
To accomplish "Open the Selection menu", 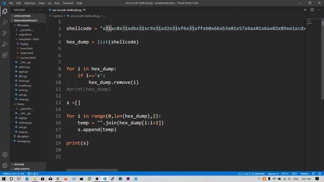I will (30, 3).
